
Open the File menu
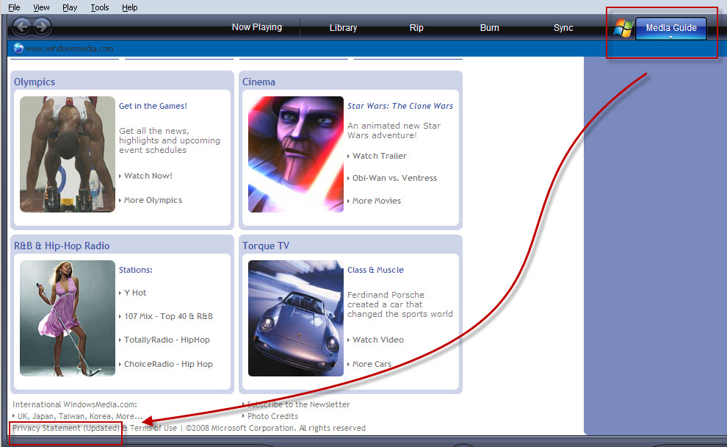click(x=15, y=7)
